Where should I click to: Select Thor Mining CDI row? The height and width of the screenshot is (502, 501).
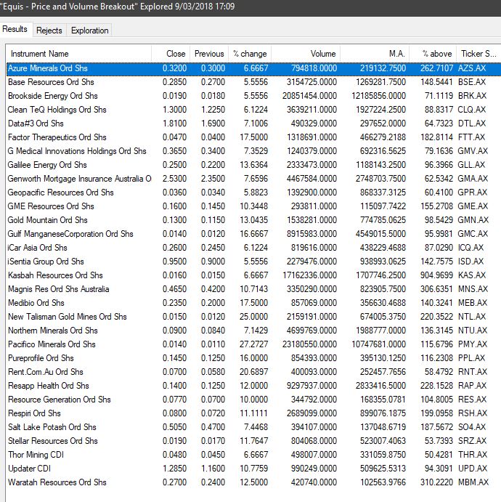[x=253, y=455]
